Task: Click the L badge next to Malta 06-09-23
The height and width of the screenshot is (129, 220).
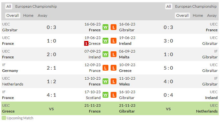Action: tap(114, 54)
